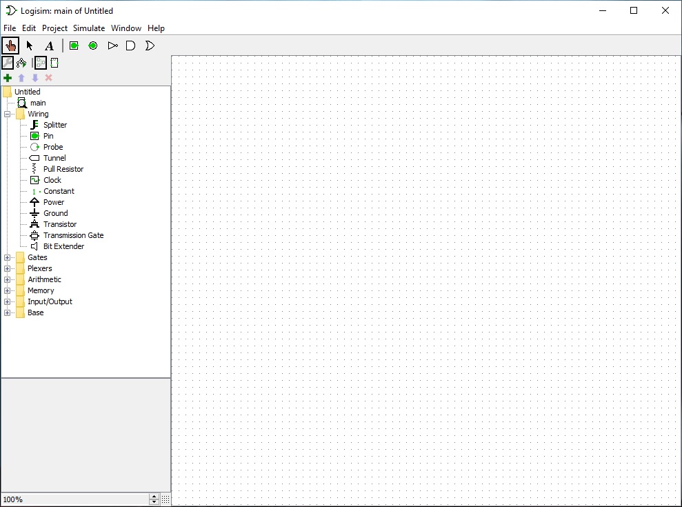This screenshot has height=507, width=682.
Task: Open the Project menu
Action: 54,28
